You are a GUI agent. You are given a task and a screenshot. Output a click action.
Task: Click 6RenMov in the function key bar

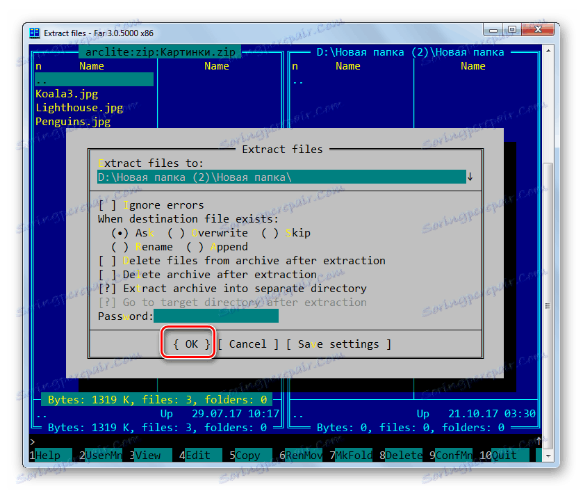pos(301,456)
